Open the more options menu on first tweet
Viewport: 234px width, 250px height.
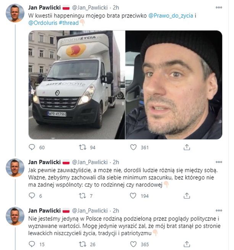click(218, 7)
